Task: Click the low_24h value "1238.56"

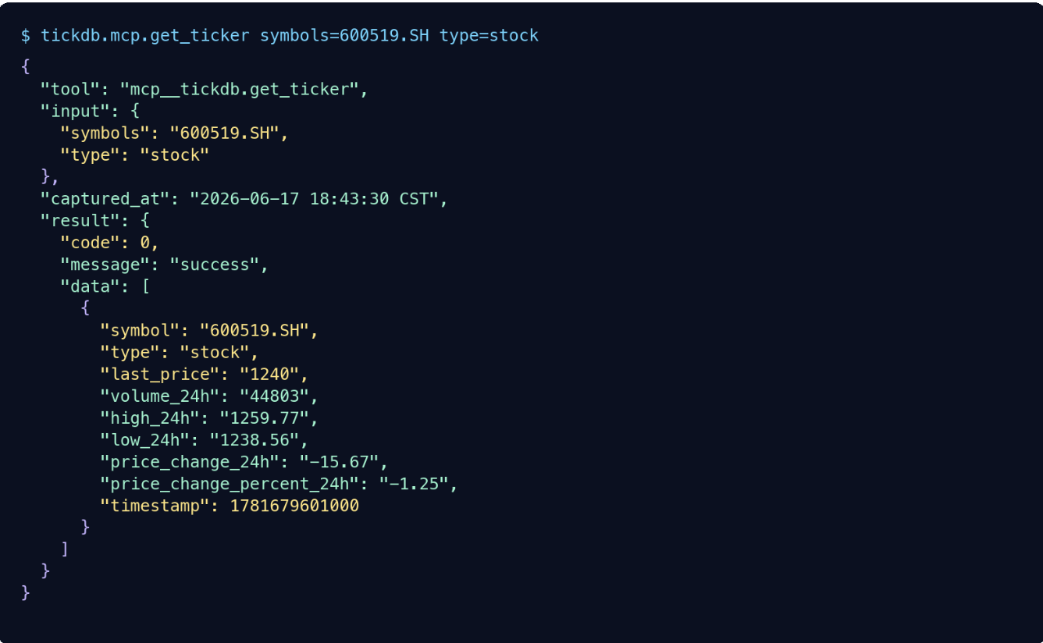Action: pyautogui.click(x=259, y=439)
